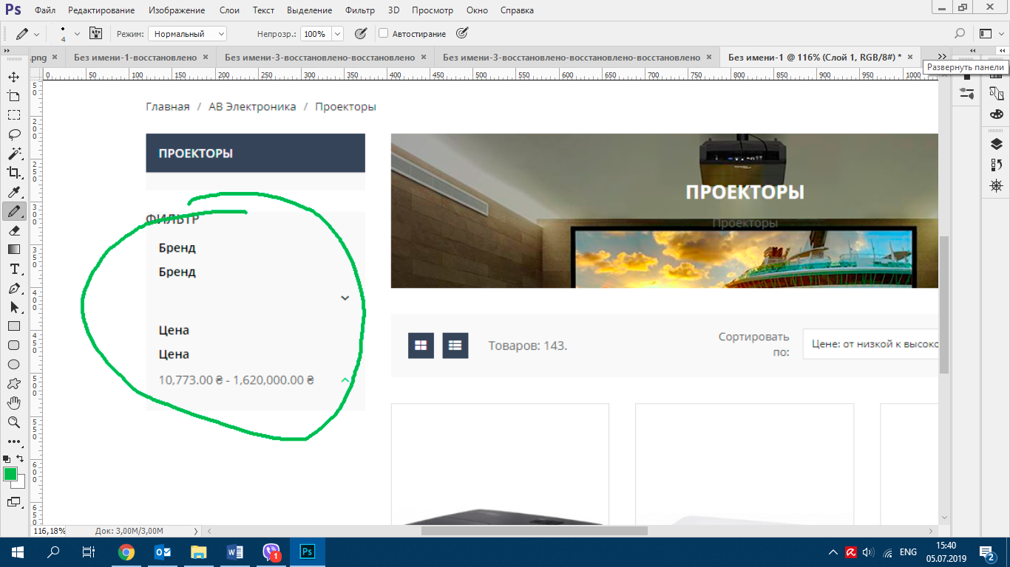Select the Pen tool

click(13, 288)
